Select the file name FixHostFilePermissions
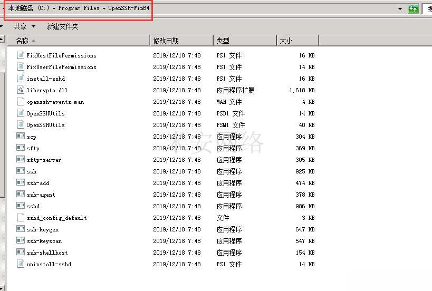Screen dimensions: 432x291 [61, 55]
